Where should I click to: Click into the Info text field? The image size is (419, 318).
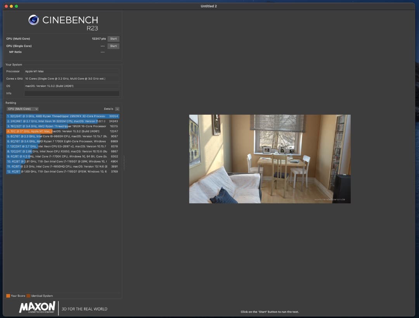click(x=72, y=93)
